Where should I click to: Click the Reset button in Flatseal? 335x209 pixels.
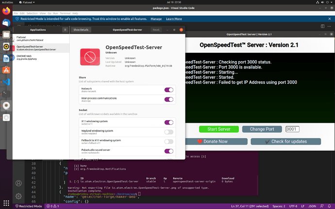(156, 30)
